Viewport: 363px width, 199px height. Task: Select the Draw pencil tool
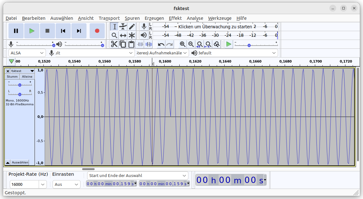click(131, 27)
